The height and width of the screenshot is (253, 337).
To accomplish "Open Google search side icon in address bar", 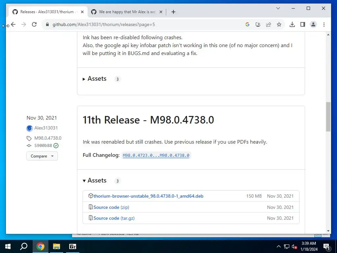I will click(247, 24).
